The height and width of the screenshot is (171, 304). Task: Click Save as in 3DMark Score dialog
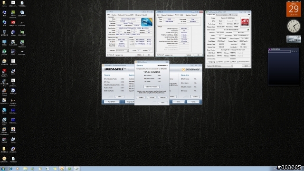[x=162, y=97]
